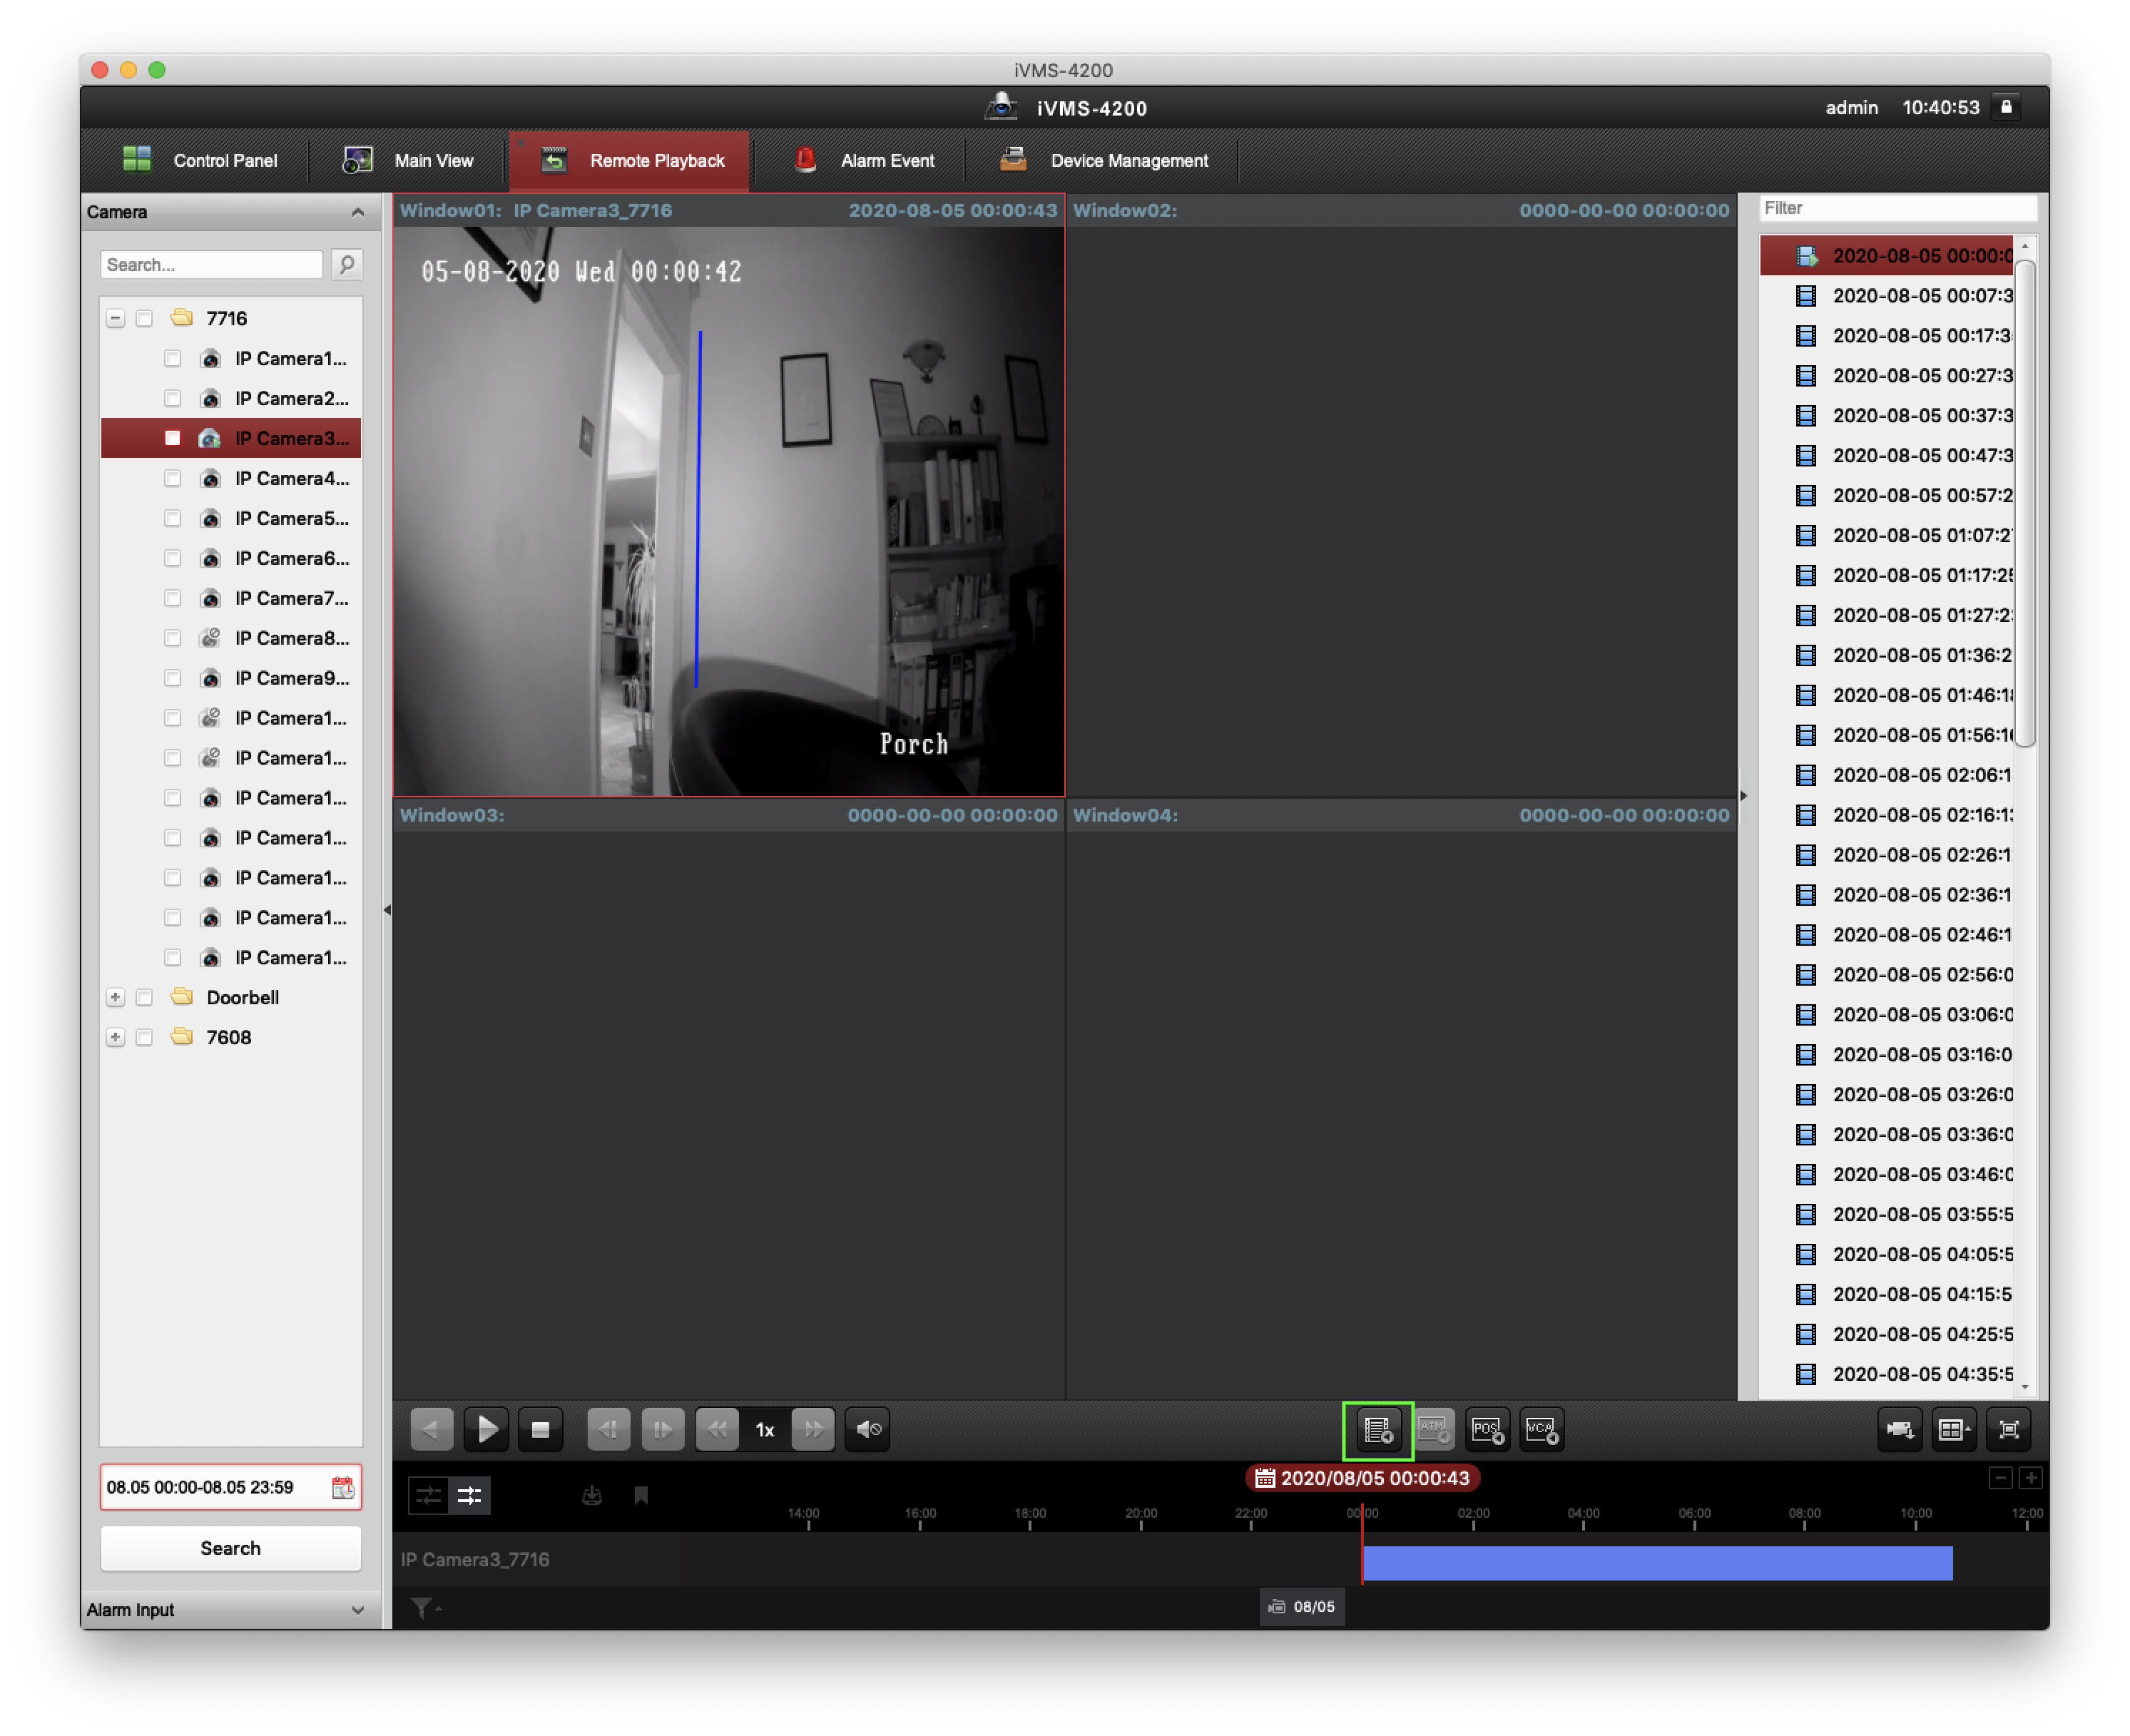Check the IP Camera1 checkbox
The width and height of the screenshot is (2130, 1736).
click(x=173, y=358)
